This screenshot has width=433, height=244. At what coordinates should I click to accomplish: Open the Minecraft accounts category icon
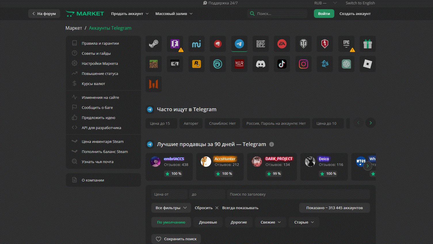pyautogui.click(x=153, y=64)
